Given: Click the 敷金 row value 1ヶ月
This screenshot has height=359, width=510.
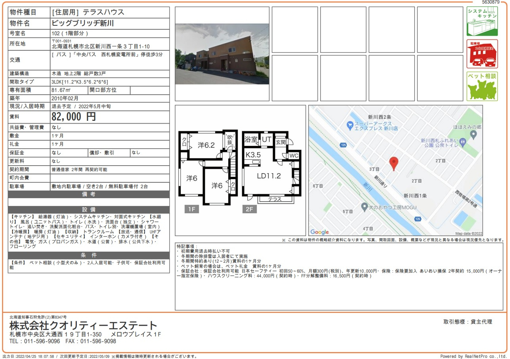Looking at the screenshot, I should (x=57, y=136).
